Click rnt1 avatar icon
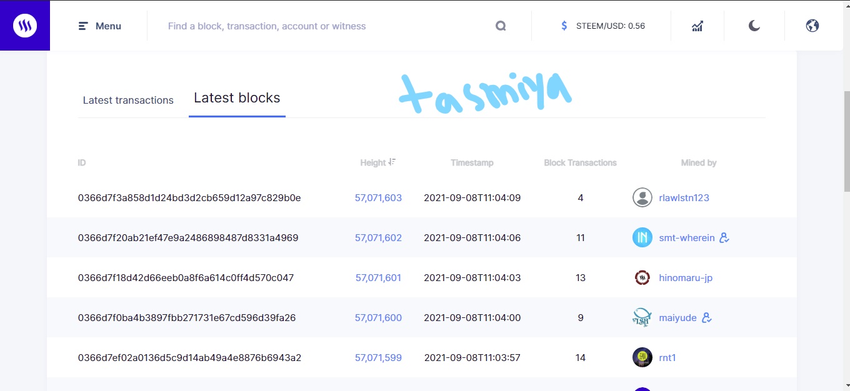The width and height of the screenshot is (850, 391). [x=642, y=357]
